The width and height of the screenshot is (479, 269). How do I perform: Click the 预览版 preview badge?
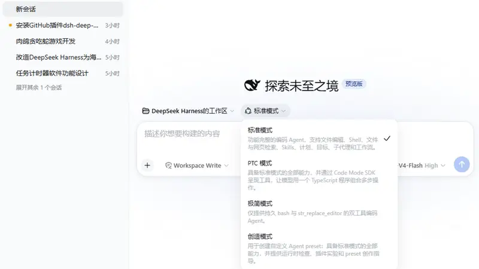pos(354,84)
